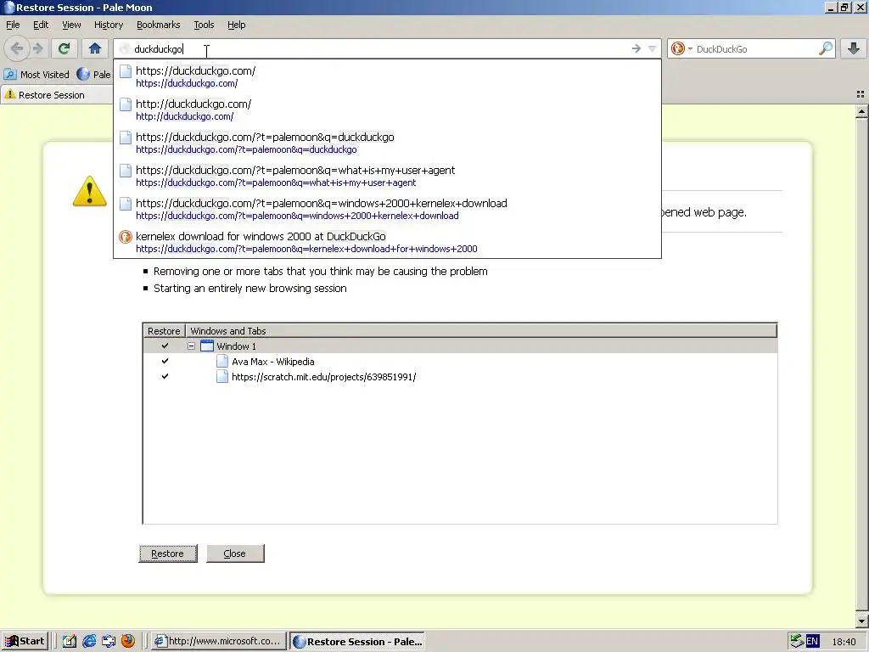This screenshot has height=652, width=869.
Task: Open the View menu
Action: coord(71,25)
